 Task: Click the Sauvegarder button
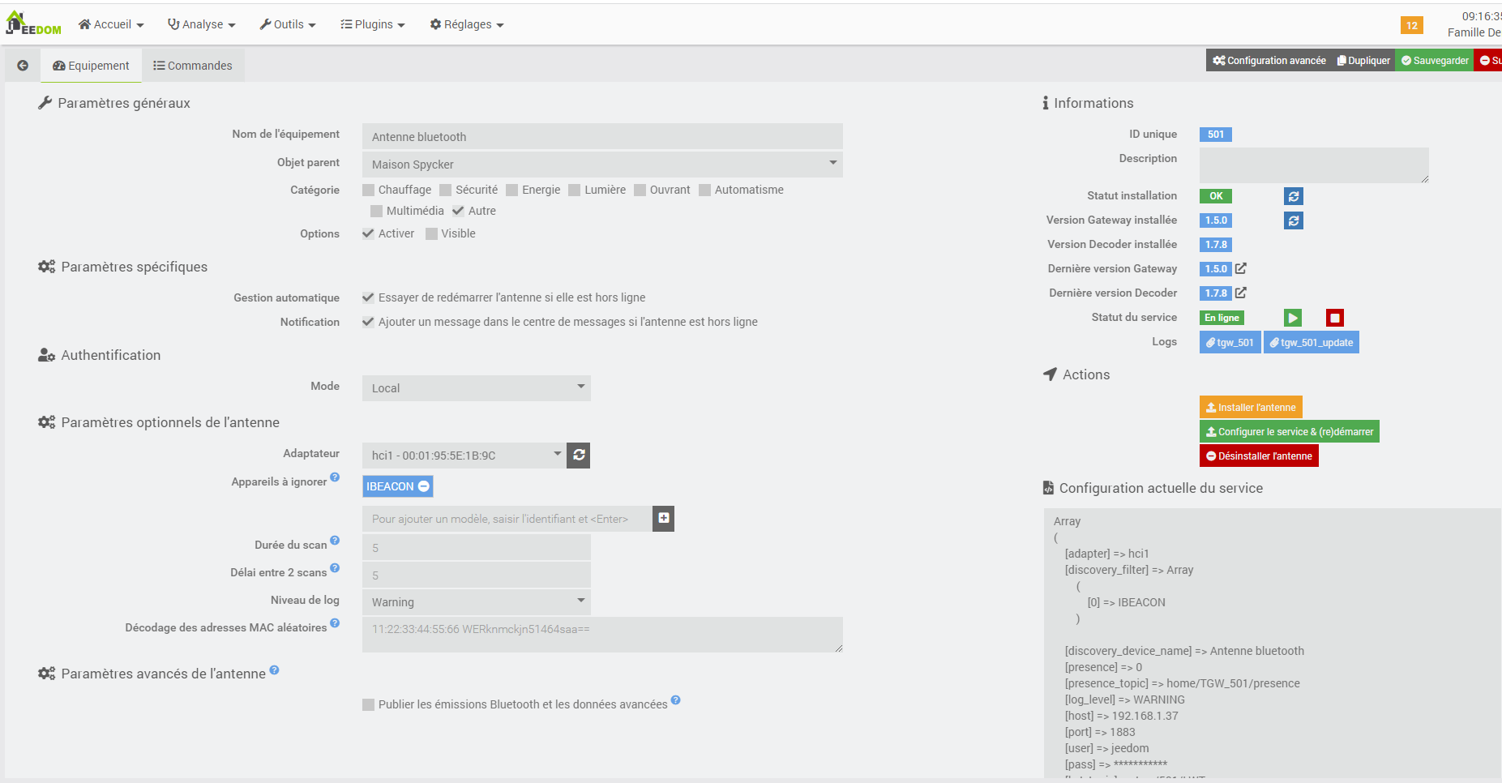coord(1434,61)
